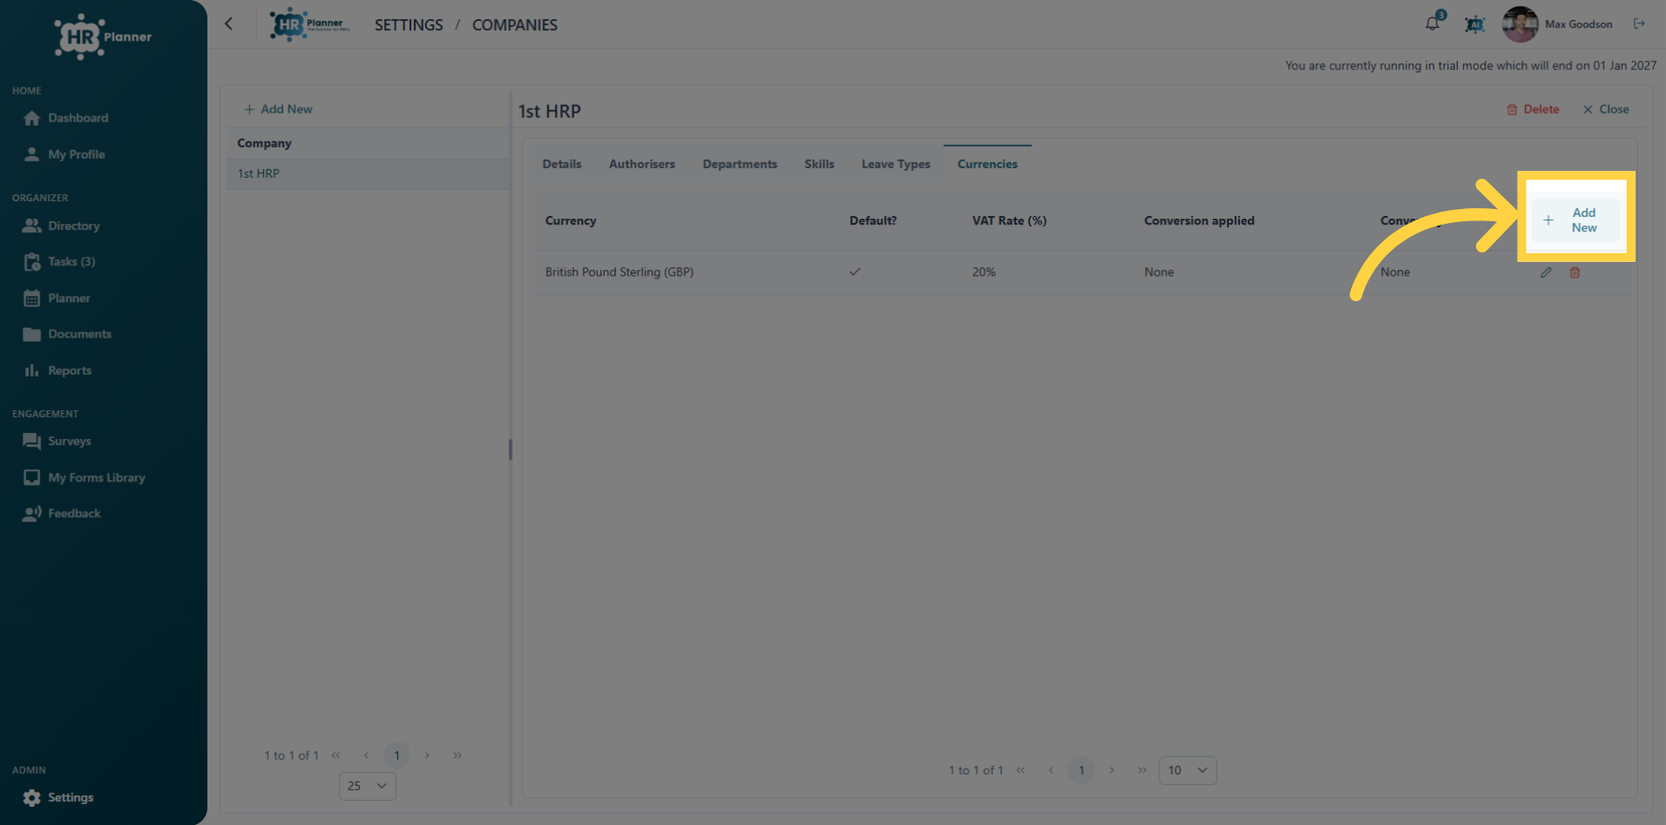Go to page 1 in currencies pagination
This screenshot has height=825, width=1666.
click(1081, 770)
